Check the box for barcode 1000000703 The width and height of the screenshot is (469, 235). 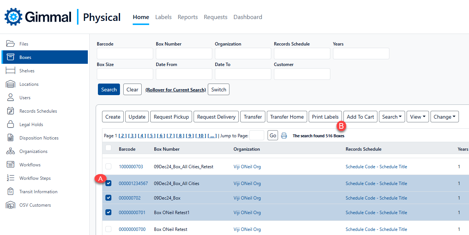(108, 166)
